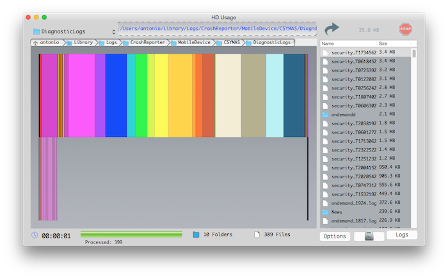Open the DiagnosticLogs folder dropdown
Viewport: 448px width, 278px height.
74,31
